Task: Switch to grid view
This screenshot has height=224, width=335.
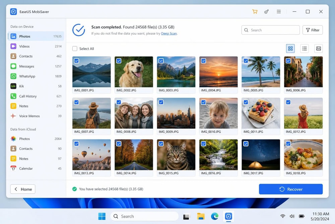Action: pyautogui.click(x=290, y=49)
